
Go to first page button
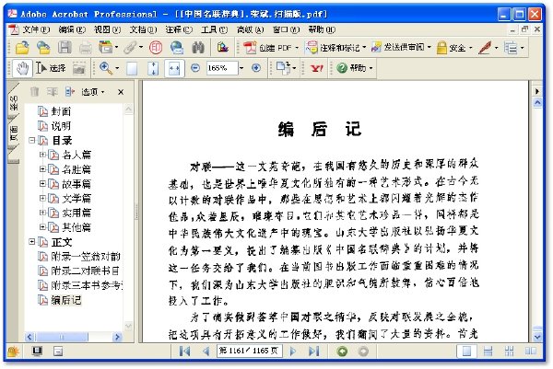[184, 351]
